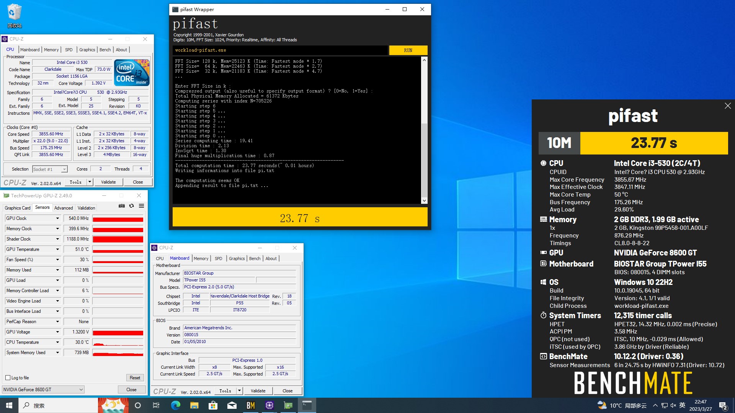Click network icon in system tray
This screenshot has height=413, width=735.
(665, 405)
